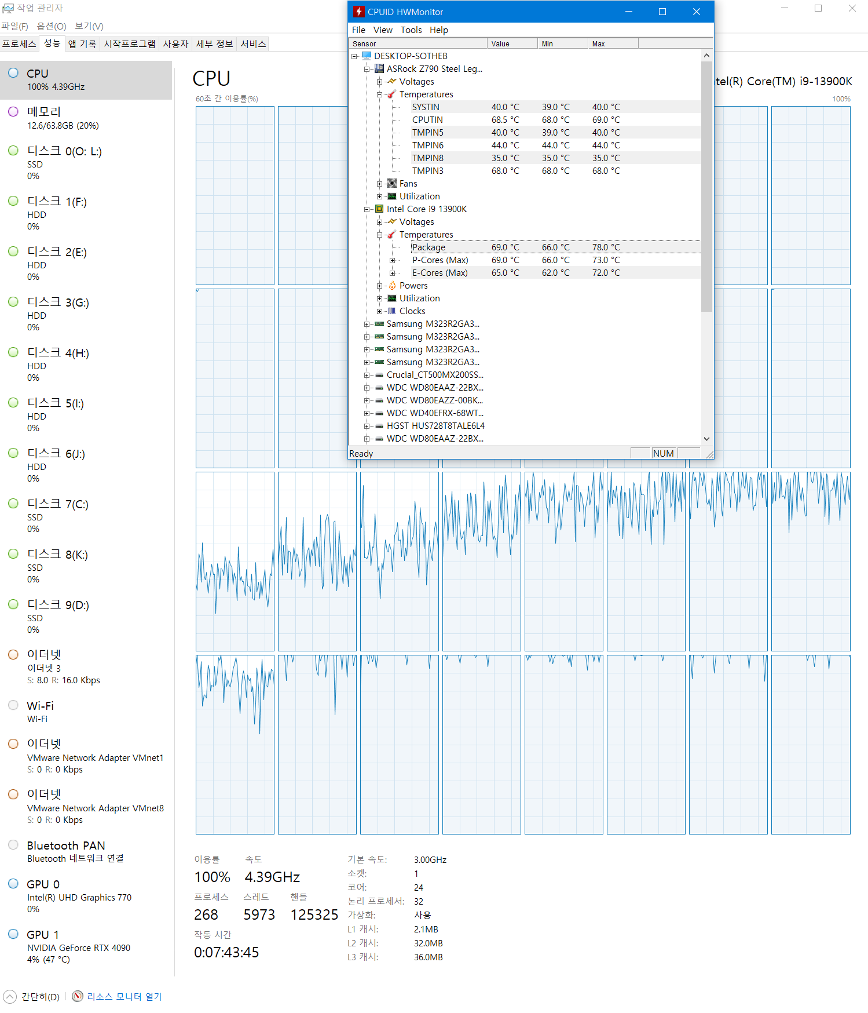Open Task Manager 옵션(O) menu
The image size is (868, 1013).
(52, 26)
